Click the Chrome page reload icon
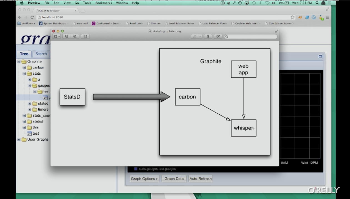Image resolution: width=350 pixels, height=199 pixels. pos(32,17)
